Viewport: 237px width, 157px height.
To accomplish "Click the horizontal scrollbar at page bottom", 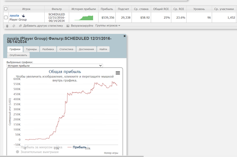I will [x=72, y=156].
